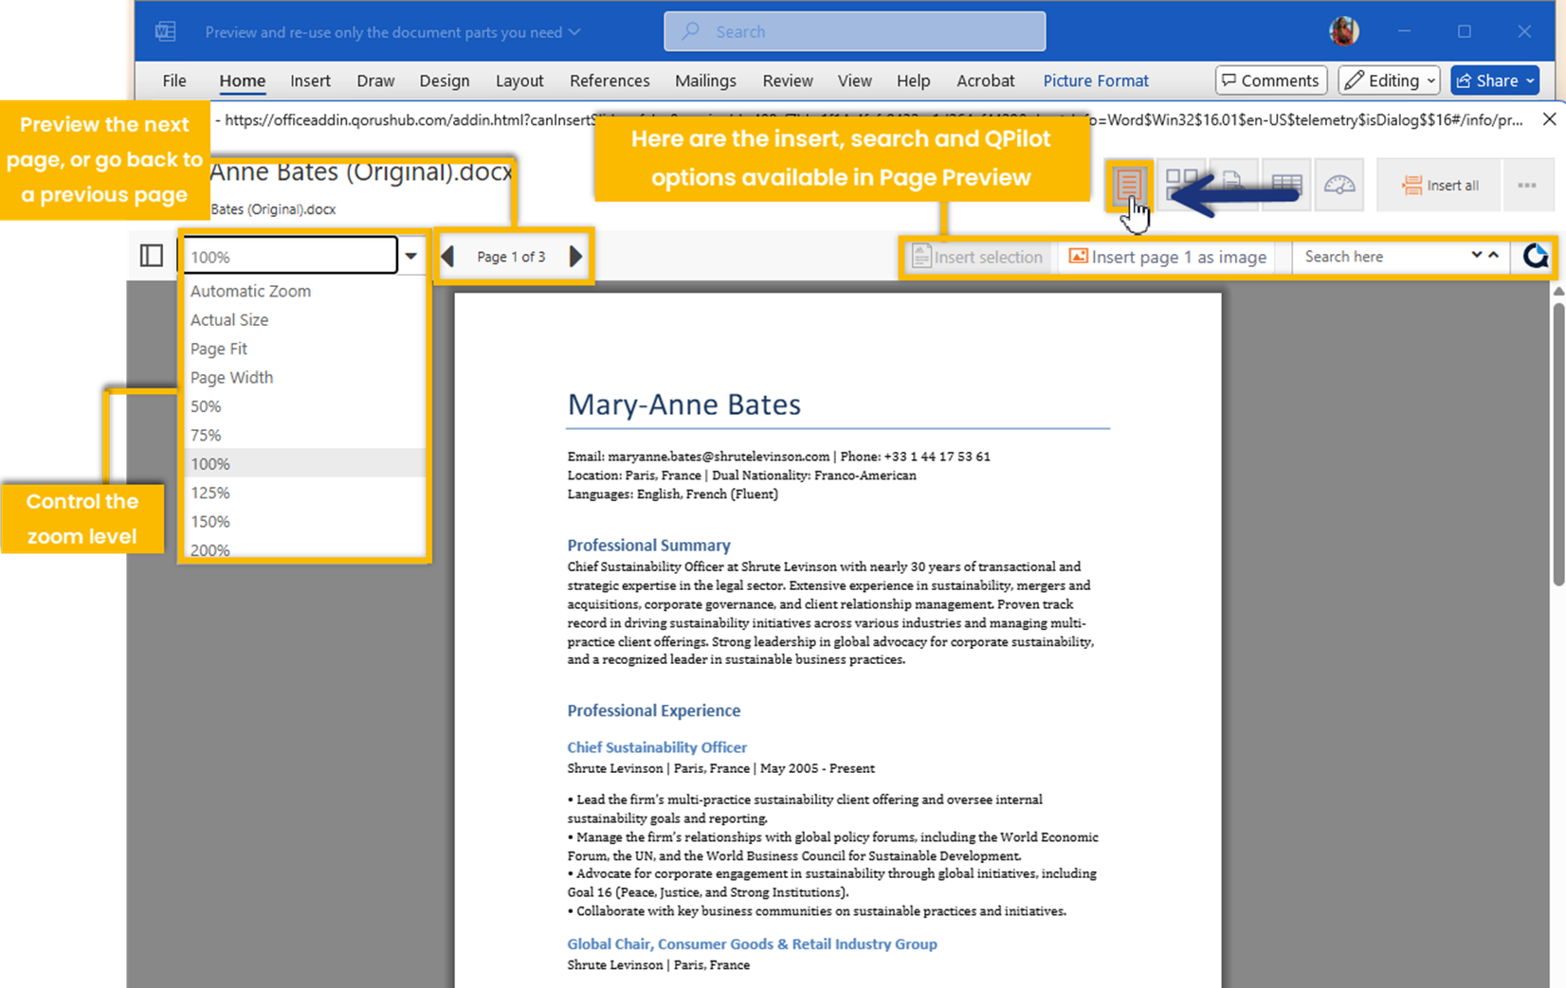The image size is (1566, 988).
Task: Open the File tab
Action: 174,81
